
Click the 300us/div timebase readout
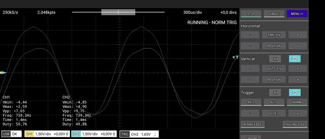(192, 13)
